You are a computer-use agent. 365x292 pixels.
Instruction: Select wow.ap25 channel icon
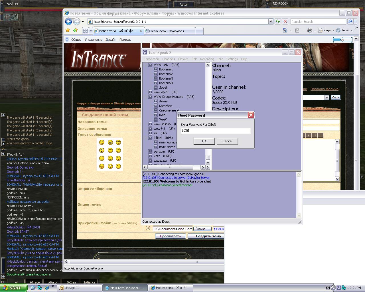click(150, 92)
